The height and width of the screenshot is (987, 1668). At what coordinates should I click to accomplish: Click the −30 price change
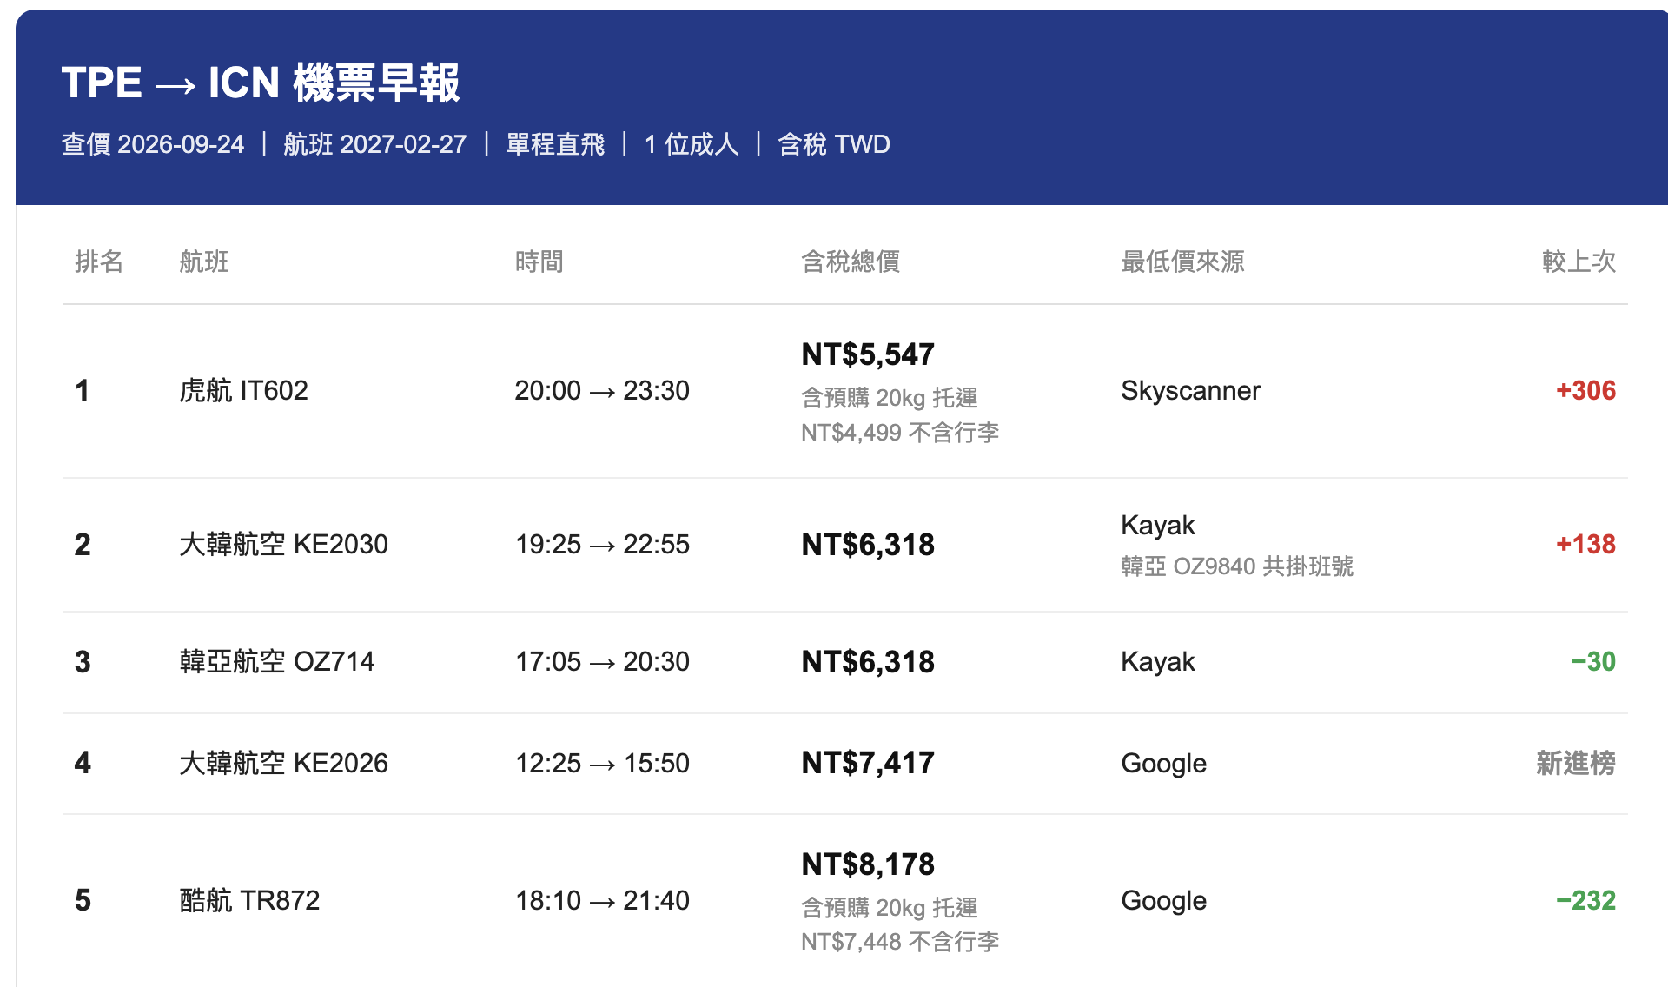[1593, 662]
